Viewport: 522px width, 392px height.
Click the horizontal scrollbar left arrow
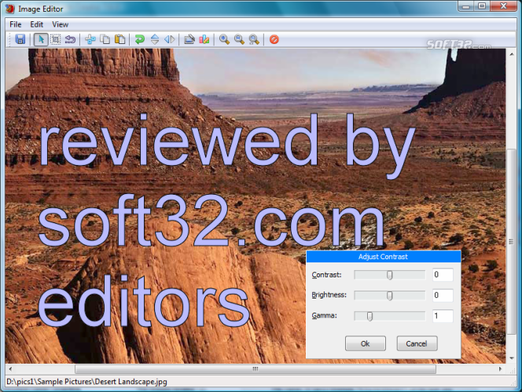[x=11, y=368]
